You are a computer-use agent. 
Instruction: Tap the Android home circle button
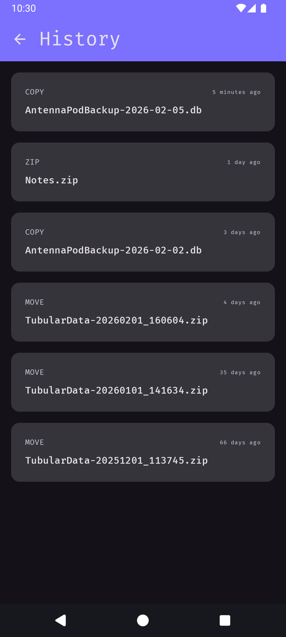(143, 621)
